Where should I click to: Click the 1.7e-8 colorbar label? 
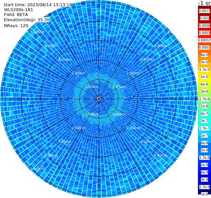(204, 158)
